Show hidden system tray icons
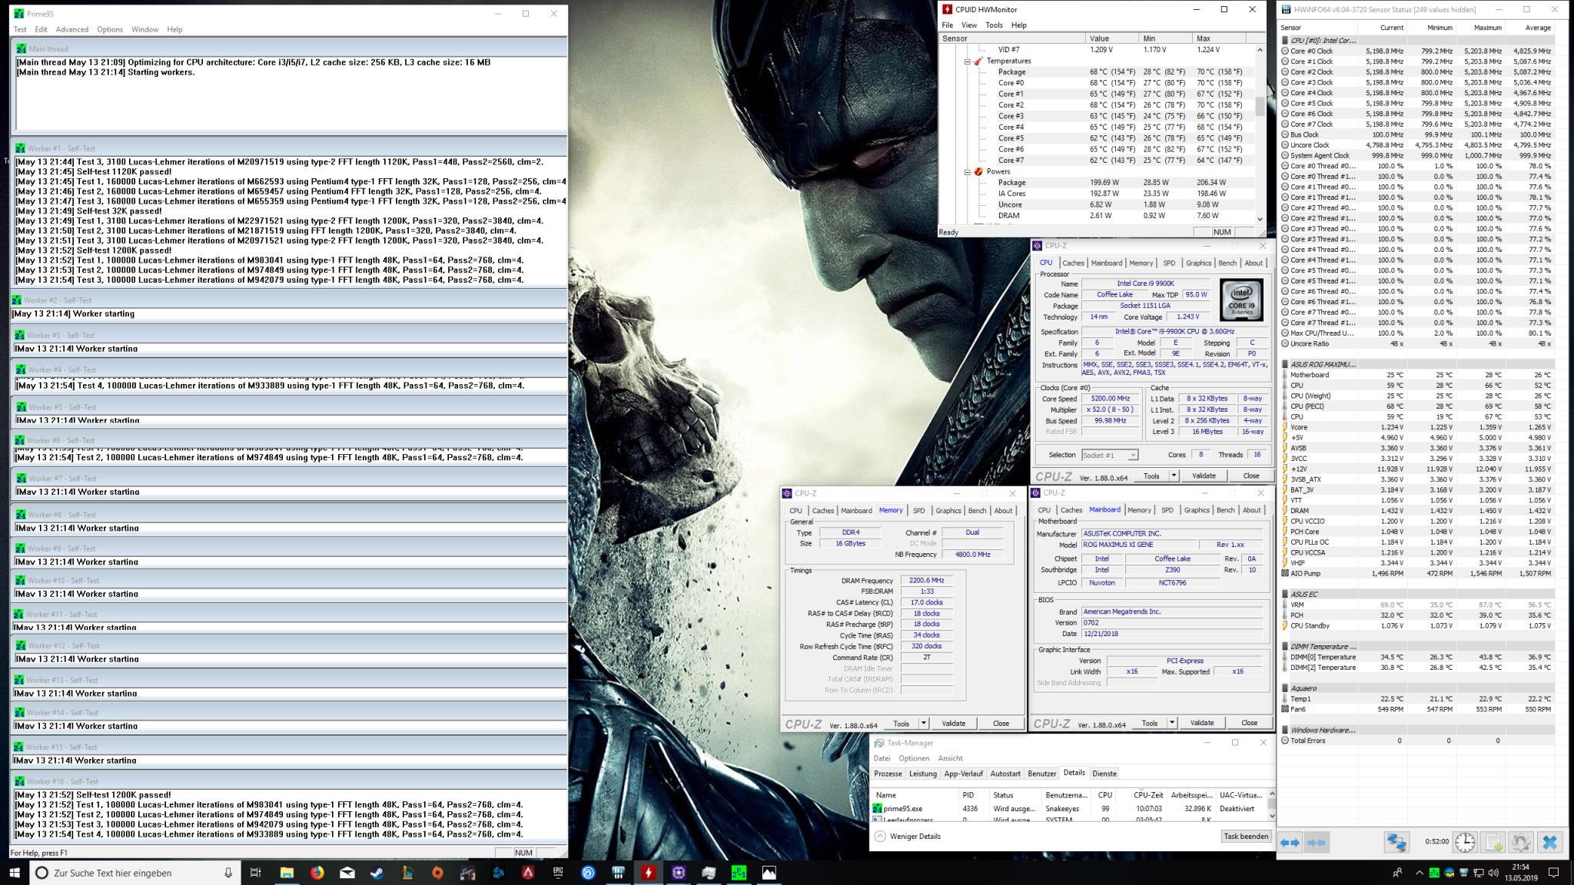Screen dimensions: 1574x885 tap(1419, 873)
